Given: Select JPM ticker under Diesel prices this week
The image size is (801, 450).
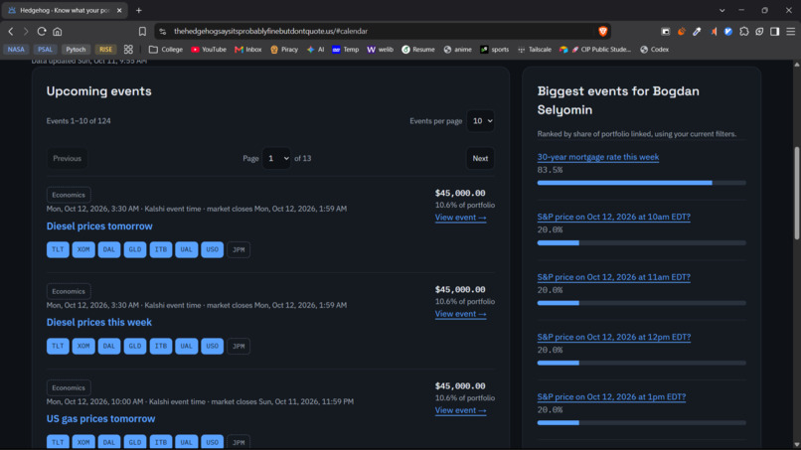Looking at the screenshot, I should click(x=239, y=347).
